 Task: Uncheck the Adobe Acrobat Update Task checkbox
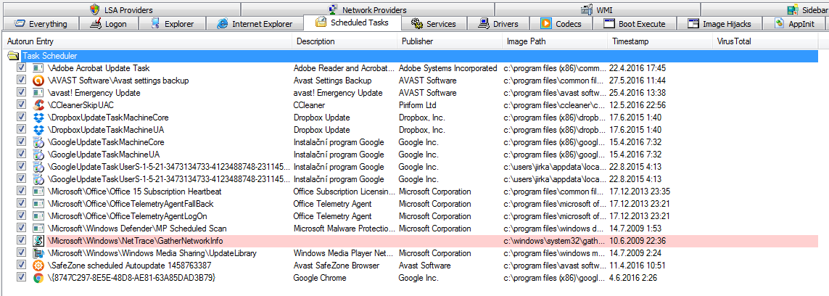point(22,68)
